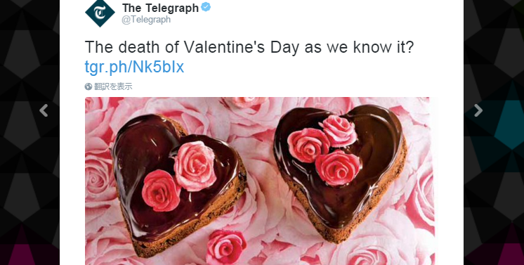Open the @Telegraph handle link
Viewport: 524px width, 265px height.
[x=146, y=20]
